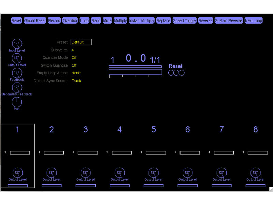
Task: Click track 4 loop bar rectangle
Action: tap(122, 153)
